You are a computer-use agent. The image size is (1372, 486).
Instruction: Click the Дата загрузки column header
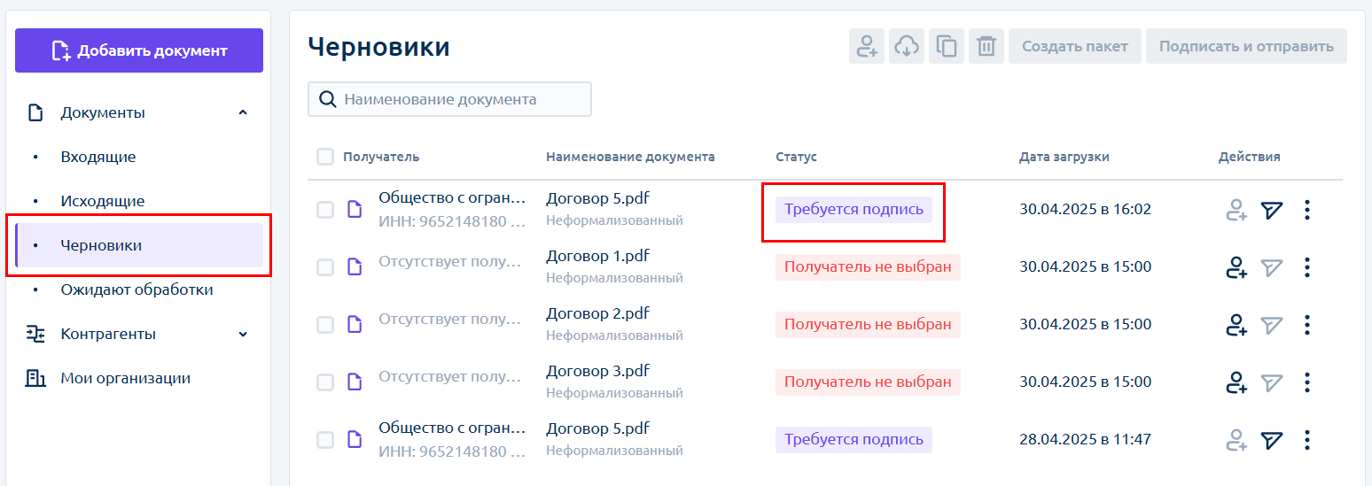pos(1064,157)
